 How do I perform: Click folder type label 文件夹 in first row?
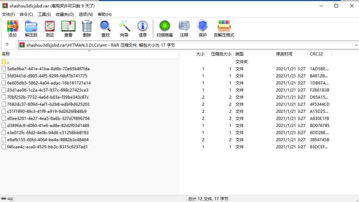241,62
